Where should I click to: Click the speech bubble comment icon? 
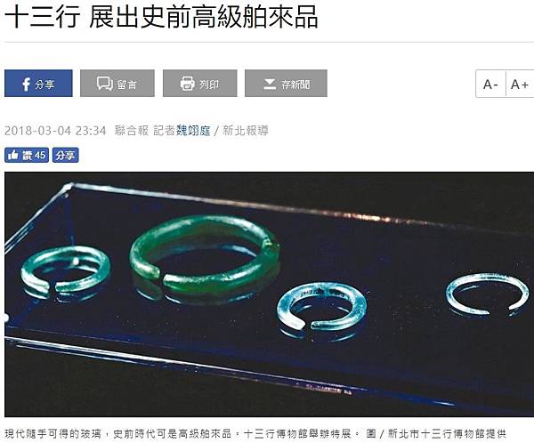[x=105, y=84]
